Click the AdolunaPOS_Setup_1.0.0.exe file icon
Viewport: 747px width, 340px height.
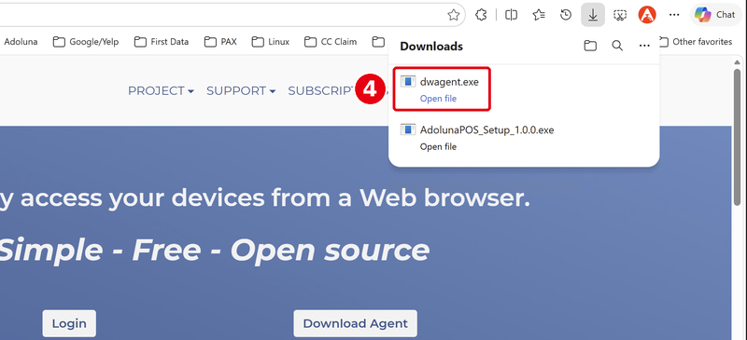tap(408, 129)
